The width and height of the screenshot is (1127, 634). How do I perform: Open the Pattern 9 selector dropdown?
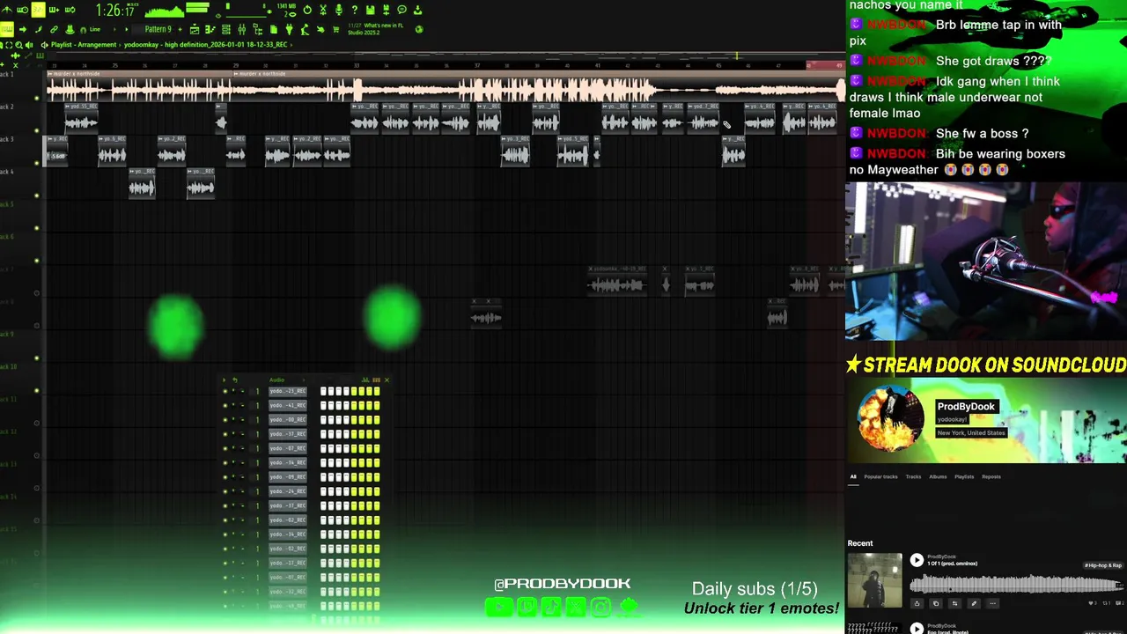tap(158, 29)
